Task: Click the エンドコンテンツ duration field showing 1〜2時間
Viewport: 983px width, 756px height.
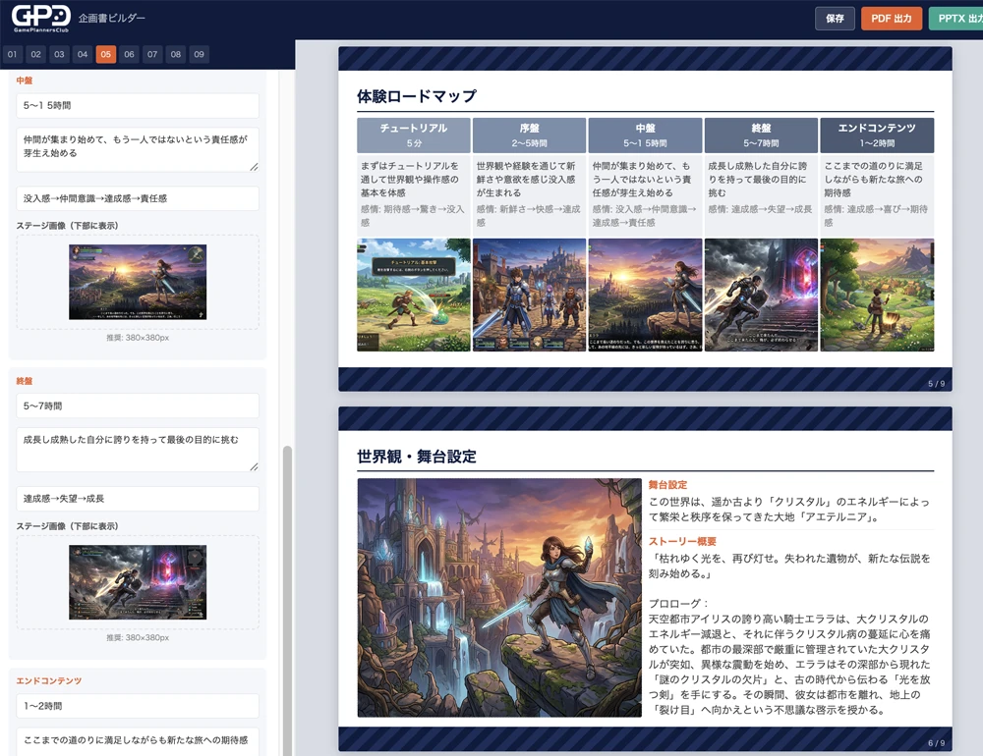Action: click(x=138, y=706)
